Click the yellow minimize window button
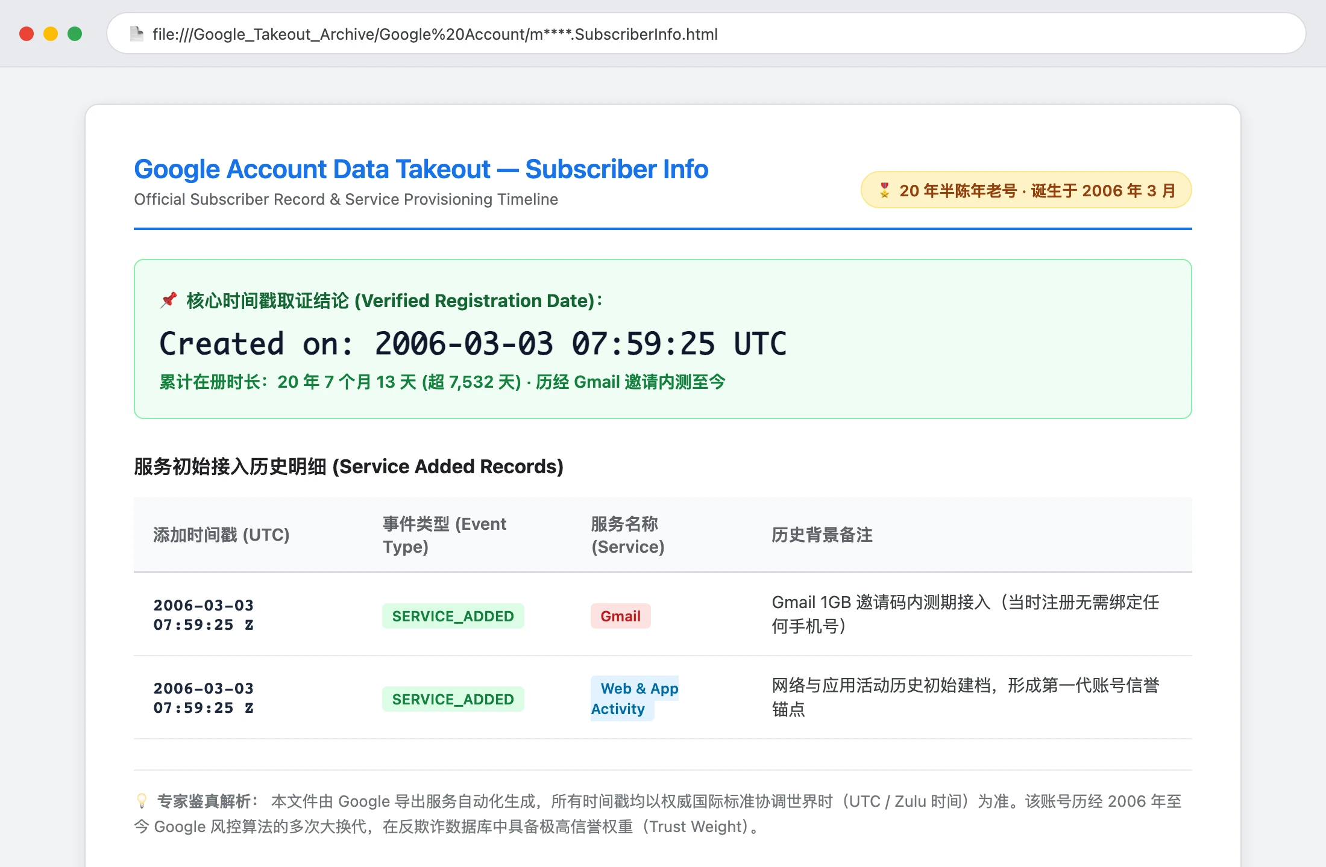The image size is (1326, 867). [x=51, y=34]
